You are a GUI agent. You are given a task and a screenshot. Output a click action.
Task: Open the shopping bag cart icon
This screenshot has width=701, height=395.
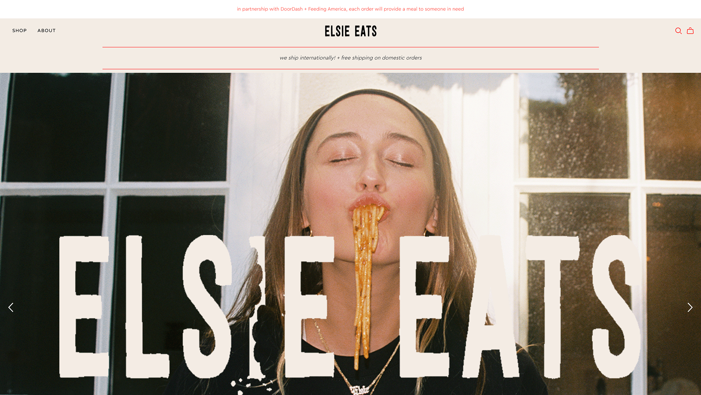click(x=690, y=31)
